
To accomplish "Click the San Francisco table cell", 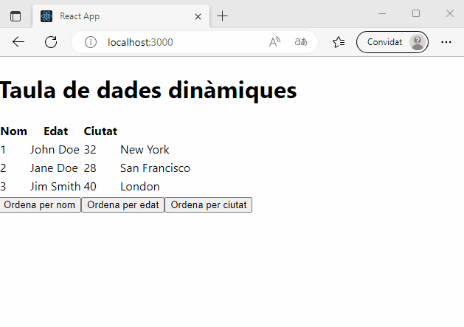I will tap(155, 168).
